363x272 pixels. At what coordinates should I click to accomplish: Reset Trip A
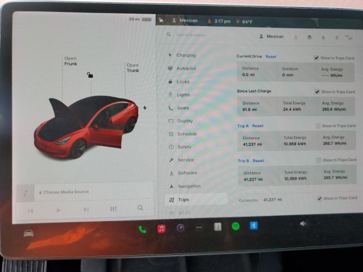258,126
